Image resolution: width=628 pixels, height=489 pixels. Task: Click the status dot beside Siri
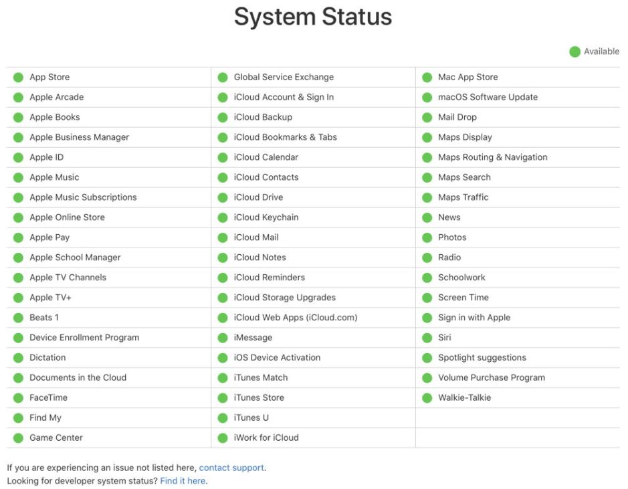pos(427,338)
